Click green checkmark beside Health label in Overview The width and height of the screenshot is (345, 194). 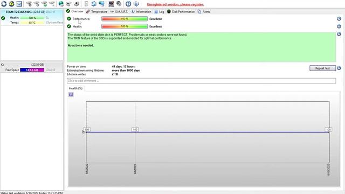(x=69, y=26)
